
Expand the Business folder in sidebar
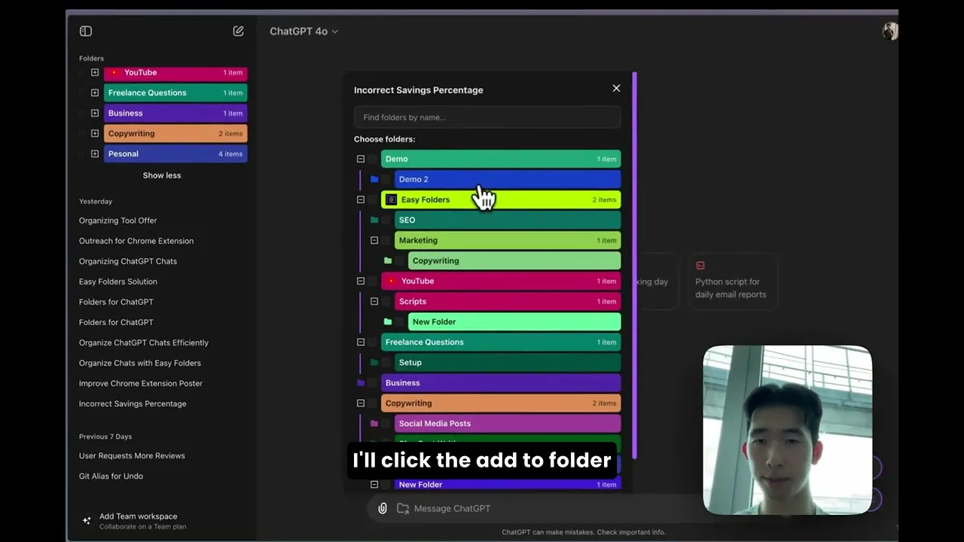[x=95, y=113]
